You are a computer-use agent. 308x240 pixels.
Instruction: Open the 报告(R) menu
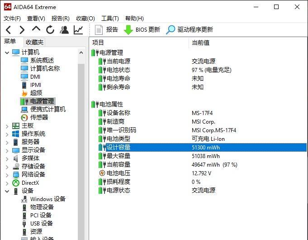click(x=61, y=18)
